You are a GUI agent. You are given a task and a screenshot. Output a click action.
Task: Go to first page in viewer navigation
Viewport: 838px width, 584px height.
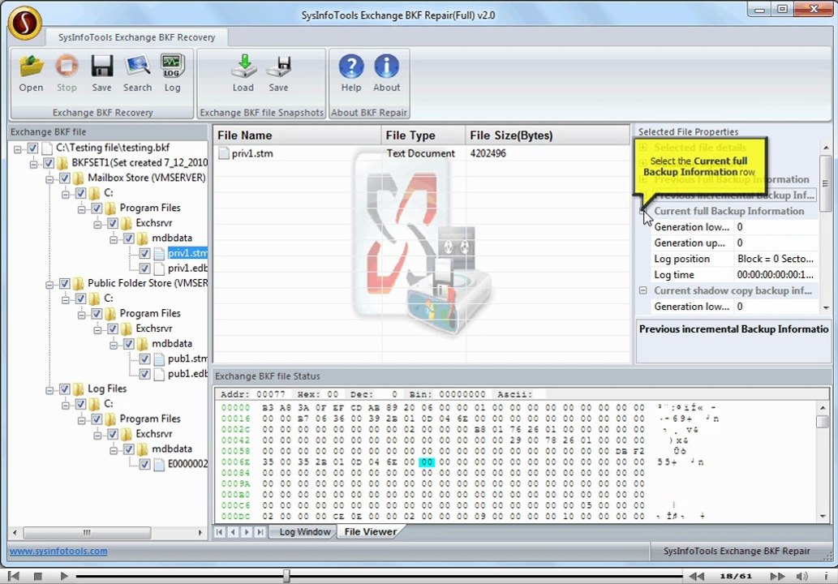[x=219, y=531]
